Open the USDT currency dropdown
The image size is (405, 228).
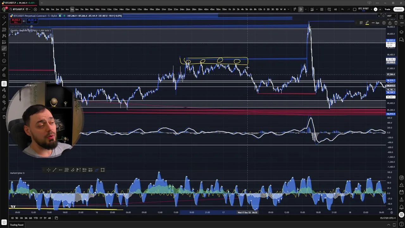(x=391, y=16)
